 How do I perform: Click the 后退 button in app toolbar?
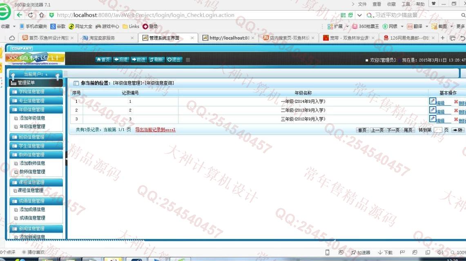pos(121,60)
